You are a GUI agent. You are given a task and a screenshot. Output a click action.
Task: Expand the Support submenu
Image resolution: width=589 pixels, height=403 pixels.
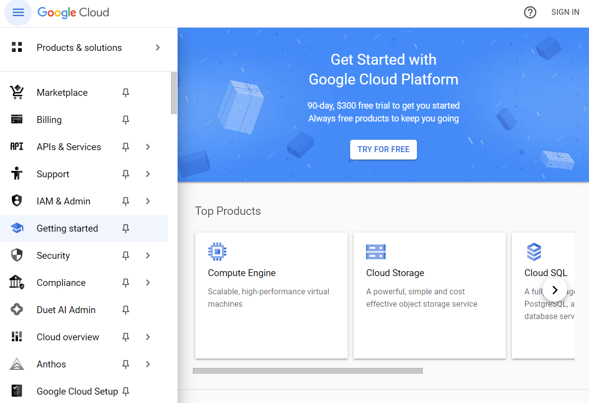pyautogui.click(x=147, y=174)
